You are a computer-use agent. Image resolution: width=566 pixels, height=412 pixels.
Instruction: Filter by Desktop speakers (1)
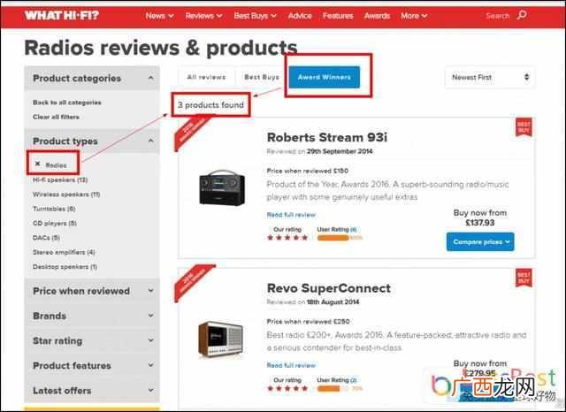(65, 267)
